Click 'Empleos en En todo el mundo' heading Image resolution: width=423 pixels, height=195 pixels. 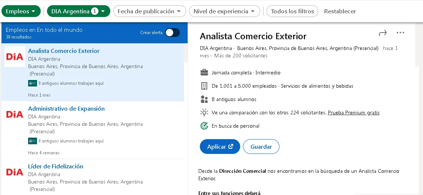point(44,30)
